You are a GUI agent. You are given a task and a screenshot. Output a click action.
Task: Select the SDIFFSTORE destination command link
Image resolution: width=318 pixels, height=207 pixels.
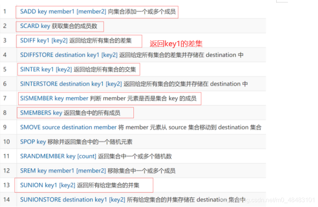coord(69,55)
